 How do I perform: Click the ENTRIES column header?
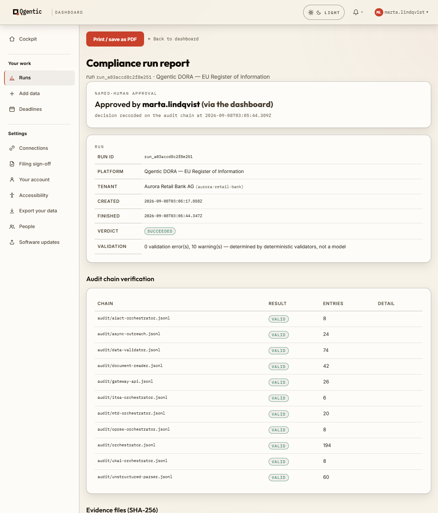tap(333, 304)
